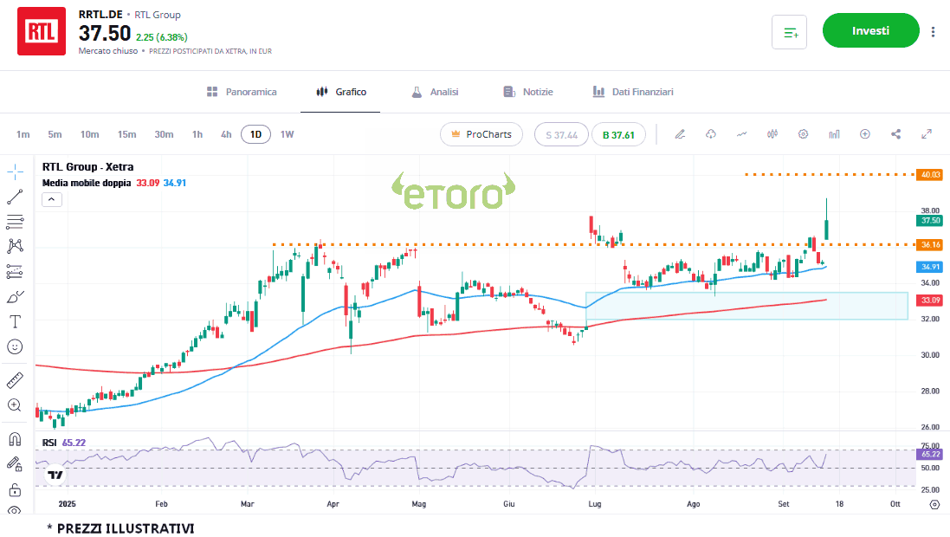Collapse the indicator legend chevron
Image resolution: width=950 pixels, height=537 pixels.
[51, 199]
